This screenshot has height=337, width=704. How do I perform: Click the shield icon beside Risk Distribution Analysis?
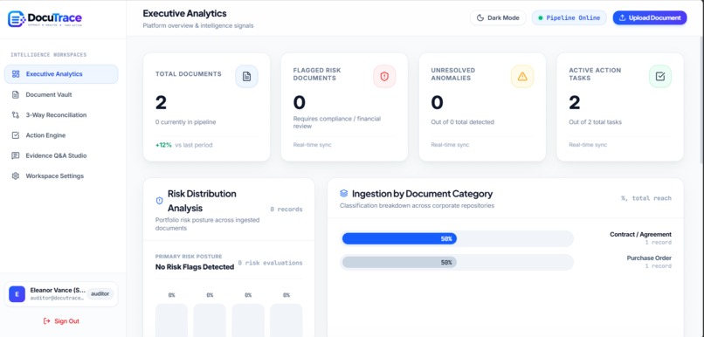point(159,201)
